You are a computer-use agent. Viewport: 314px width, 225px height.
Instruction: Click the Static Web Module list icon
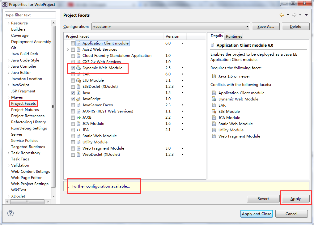pos(79,136)
